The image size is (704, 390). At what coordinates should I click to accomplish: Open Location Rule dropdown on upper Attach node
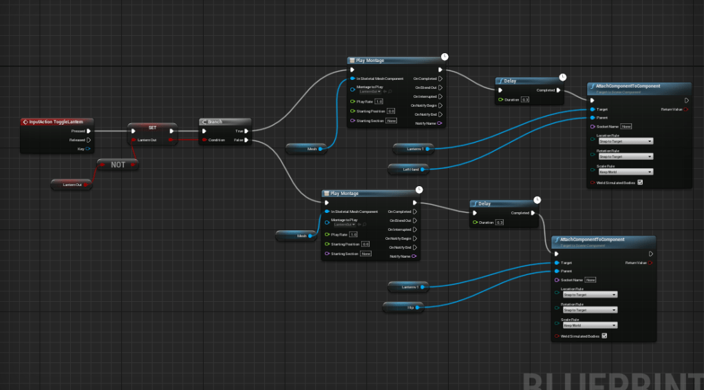(625, 141)
